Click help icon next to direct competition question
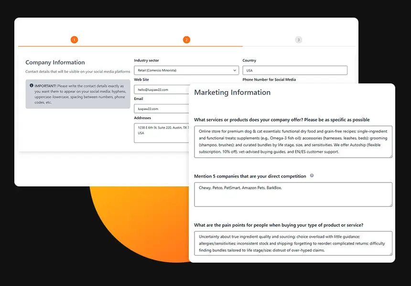The width and height of the screenshot is (411, 286). [312, 176]
